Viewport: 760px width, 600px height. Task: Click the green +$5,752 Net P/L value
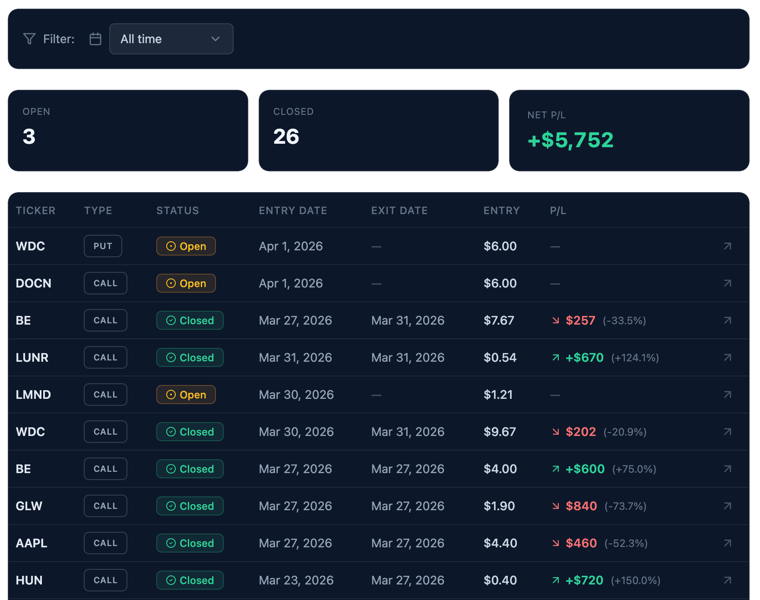(570, 139)
